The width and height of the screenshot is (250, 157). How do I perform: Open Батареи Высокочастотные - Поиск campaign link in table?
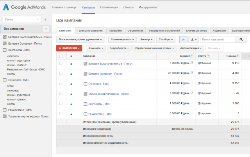(110, 64)
